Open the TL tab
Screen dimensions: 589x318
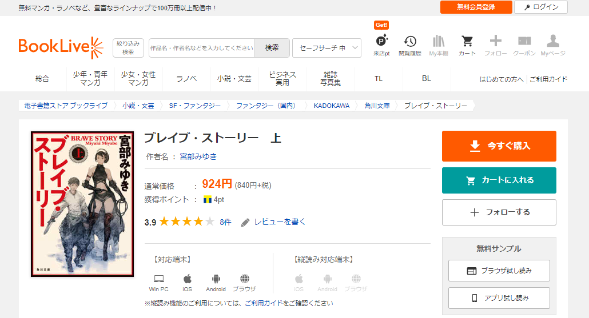(x=379, y=79)
